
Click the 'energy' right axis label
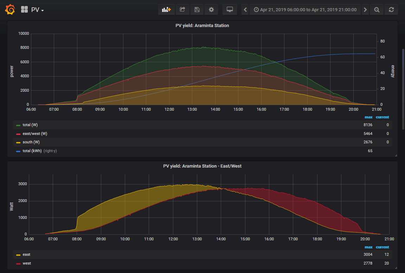tap(393, 71)
